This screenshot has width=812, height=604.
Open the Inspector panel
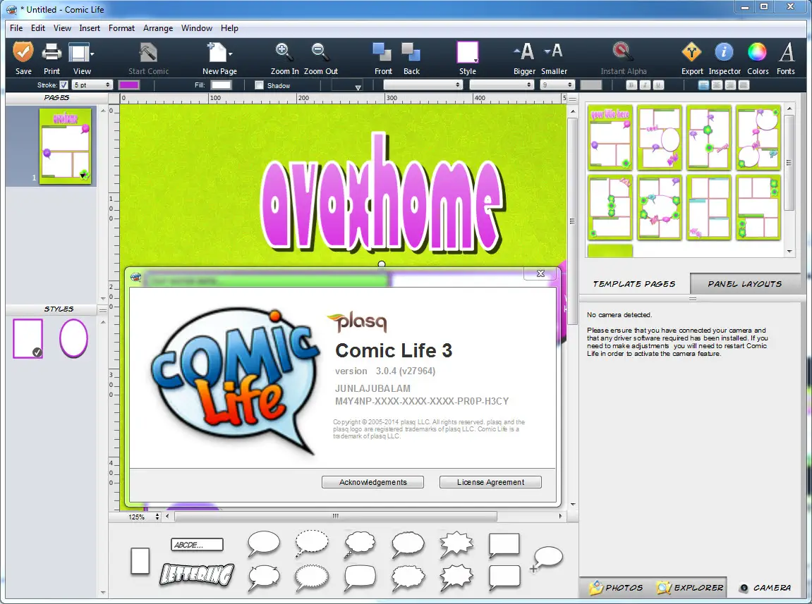724,52
